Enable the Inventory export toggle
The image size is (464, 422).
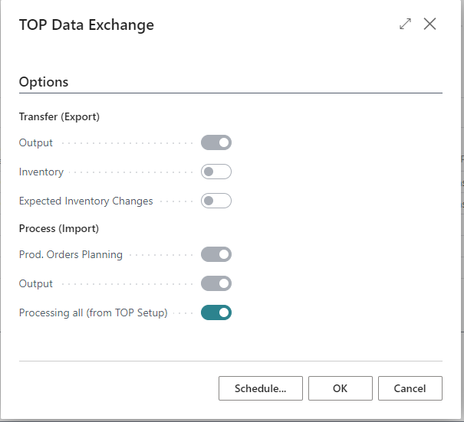(x=216, y=172)
